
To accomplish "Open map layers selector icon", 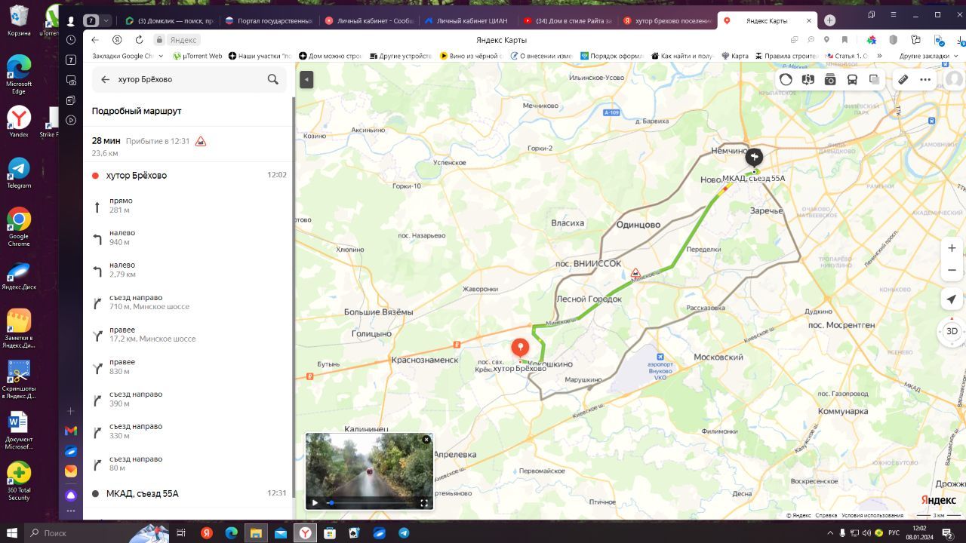I will [874, 79].
